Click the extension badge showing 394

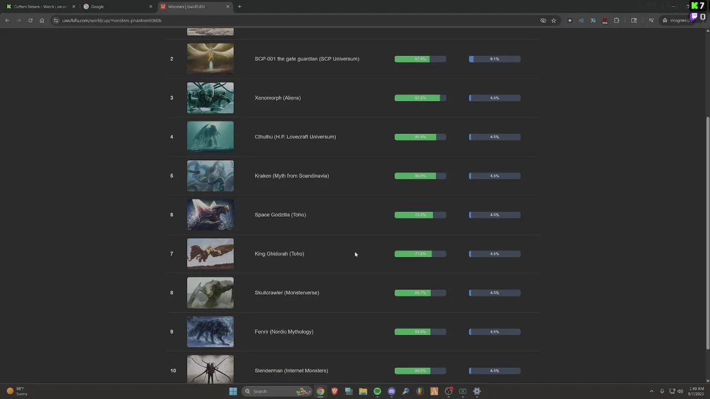605,21
